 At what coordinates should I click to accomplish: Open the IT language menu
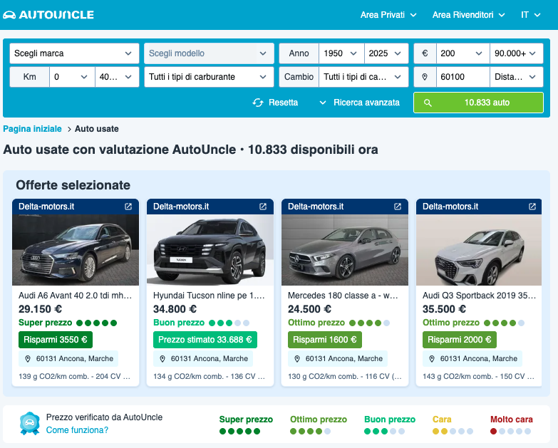[531, 15]
